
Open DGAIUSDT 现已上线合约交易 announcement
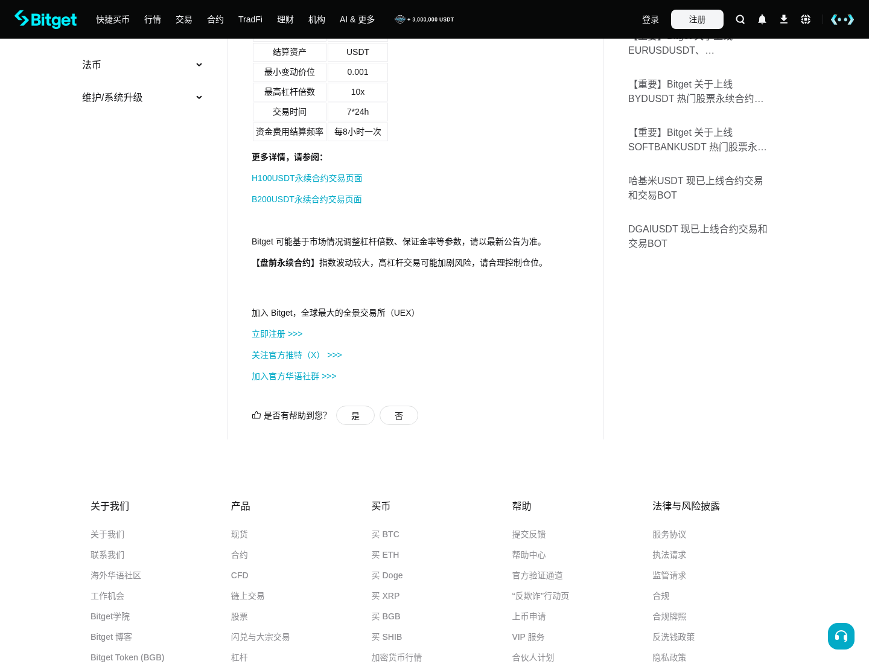(698, 236)
